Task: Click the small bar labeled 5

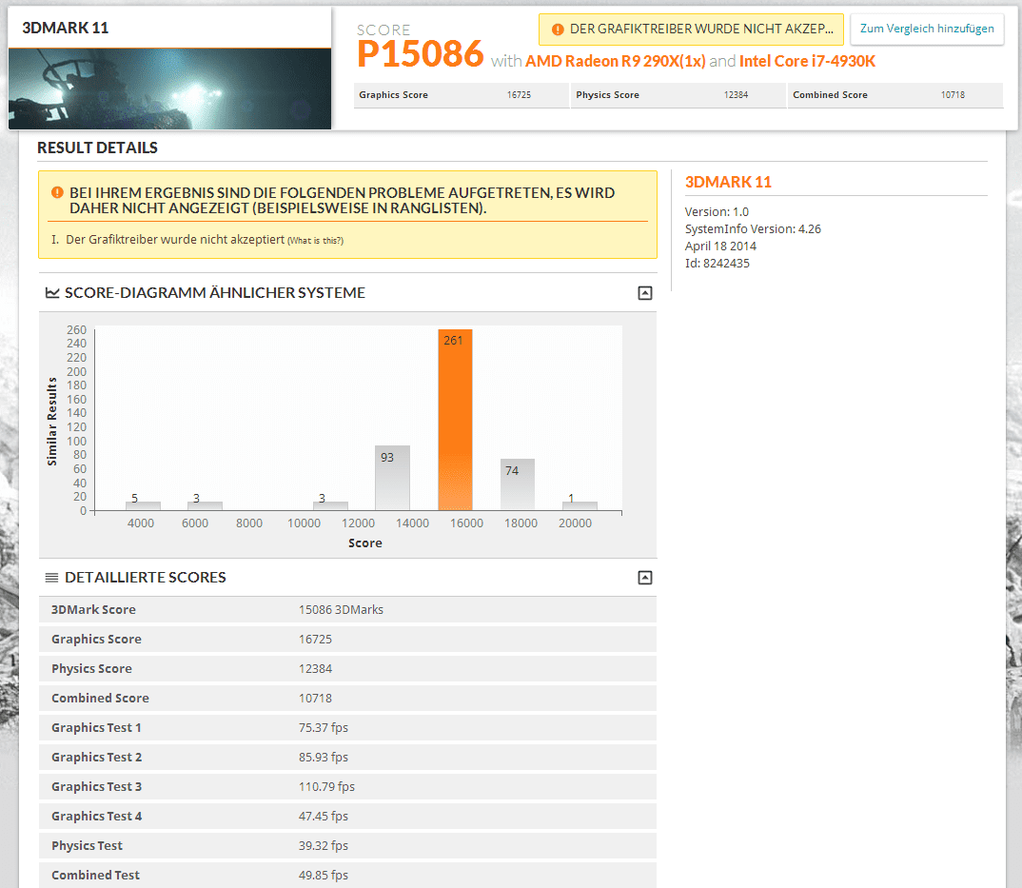Action: pyautogui.click(x=143, y=506)
